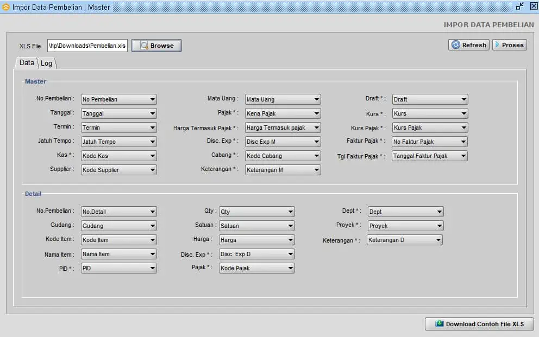Click Download Contoh File XLS button

pyautogui.click(x=479, y=324)
